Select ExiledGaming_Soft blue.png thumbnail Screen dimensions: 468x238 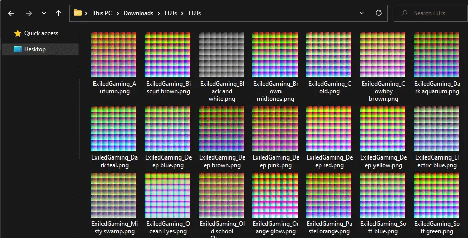[x=383, y=195]
